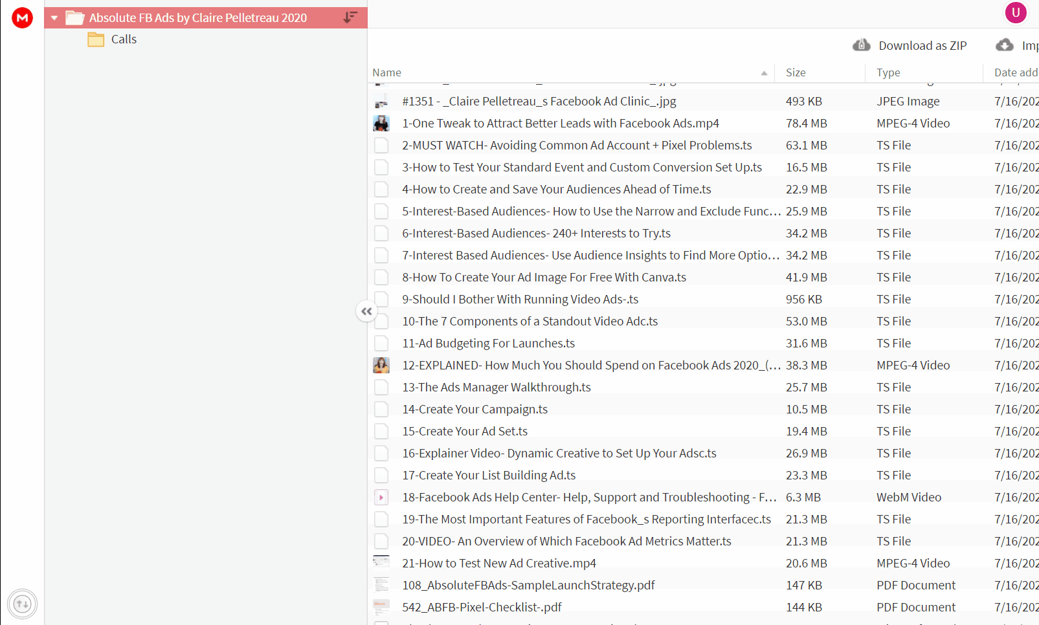Click file icon of 20-VIDEO Overview file

click(x=381, y=542)
